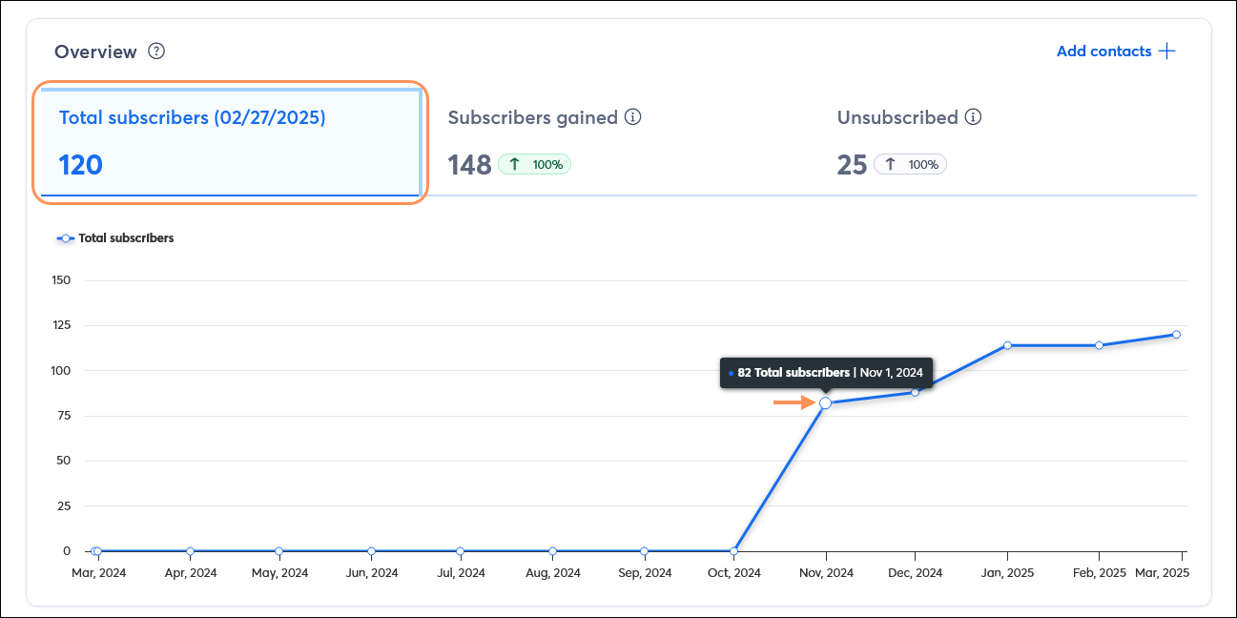The image size is (1237, 618).
Task: Click the 'Jan, 2025' axis label
Action: [x=1007, y=573]
